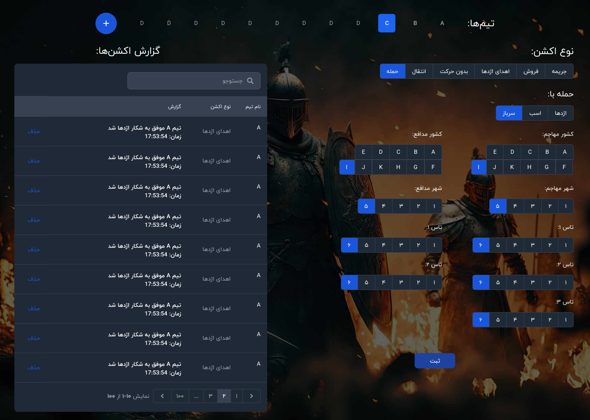This screenshot has width=590, height=420.
Task: Delete the first report row with حذف
Action: click(34, 131)
